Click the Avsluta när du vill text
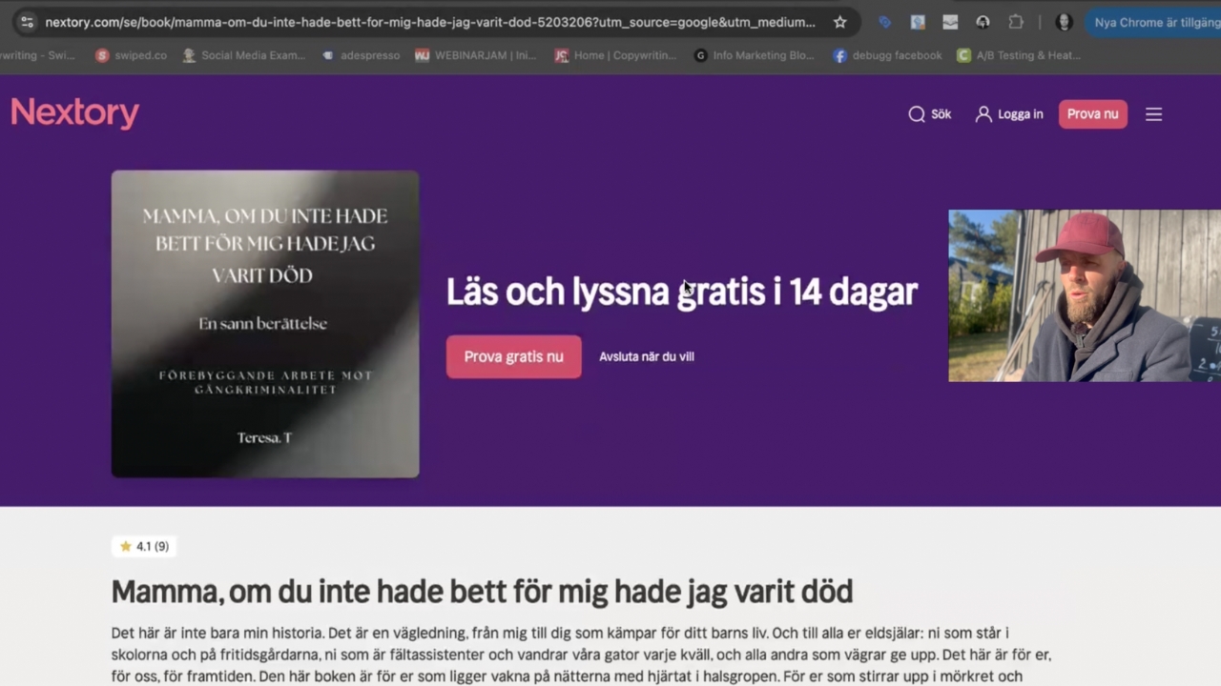Viewport: 1221px width, 686px height. (646, 356)
